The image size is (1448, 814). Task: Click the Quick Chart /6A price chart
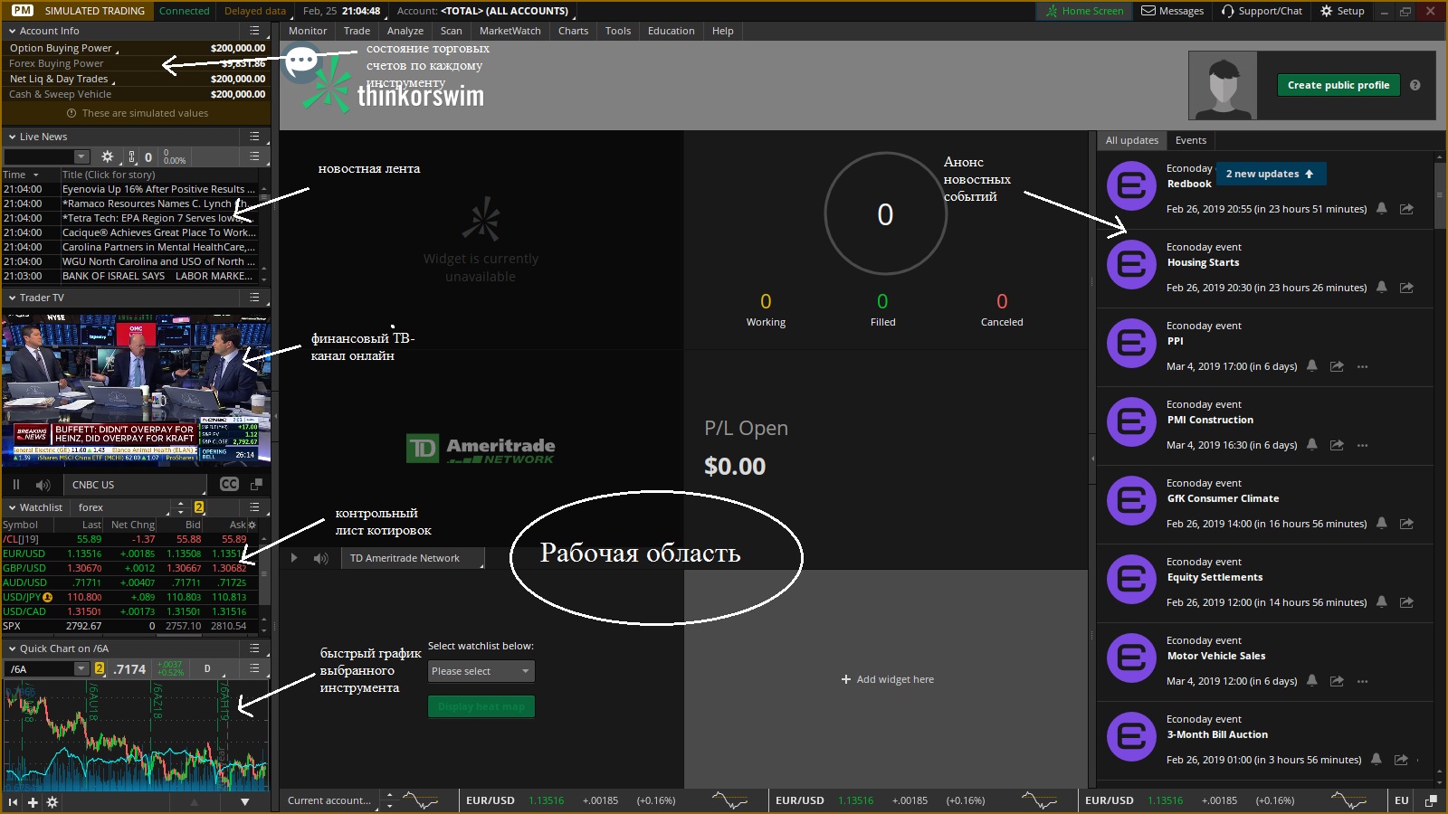point(136,735)
